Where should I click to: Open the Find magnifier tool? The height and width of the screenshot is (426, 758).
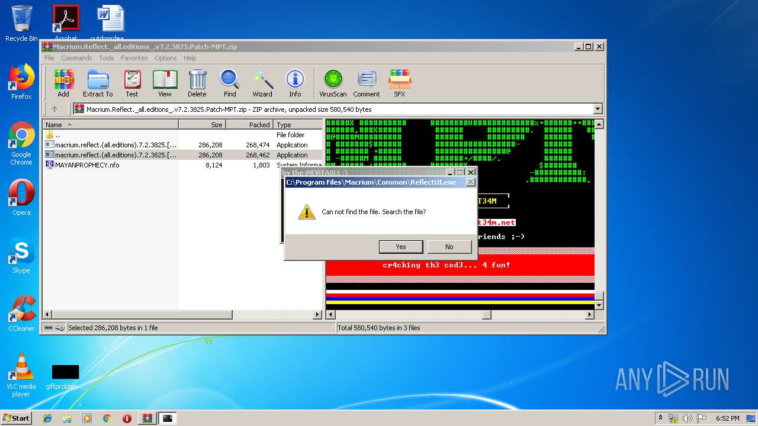pyautogui.click(x=230, y=83)
